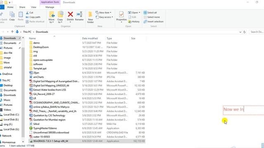Click the Edit button in Open group

(132, 17)
